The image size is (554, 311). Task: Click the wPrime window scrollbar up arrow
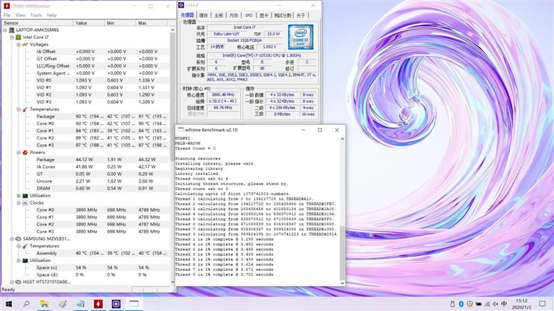coord(342,140)
